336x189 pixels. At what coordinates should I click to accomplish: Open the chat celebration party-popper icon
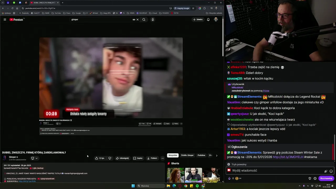pyautogui.click(x=326, y=171)
